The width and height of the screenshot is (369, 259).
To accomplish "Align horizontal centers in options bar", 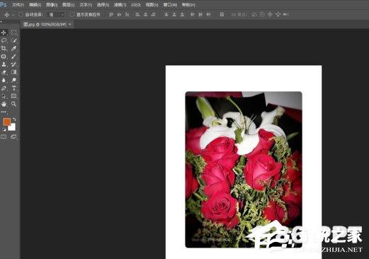I will 146,15.
